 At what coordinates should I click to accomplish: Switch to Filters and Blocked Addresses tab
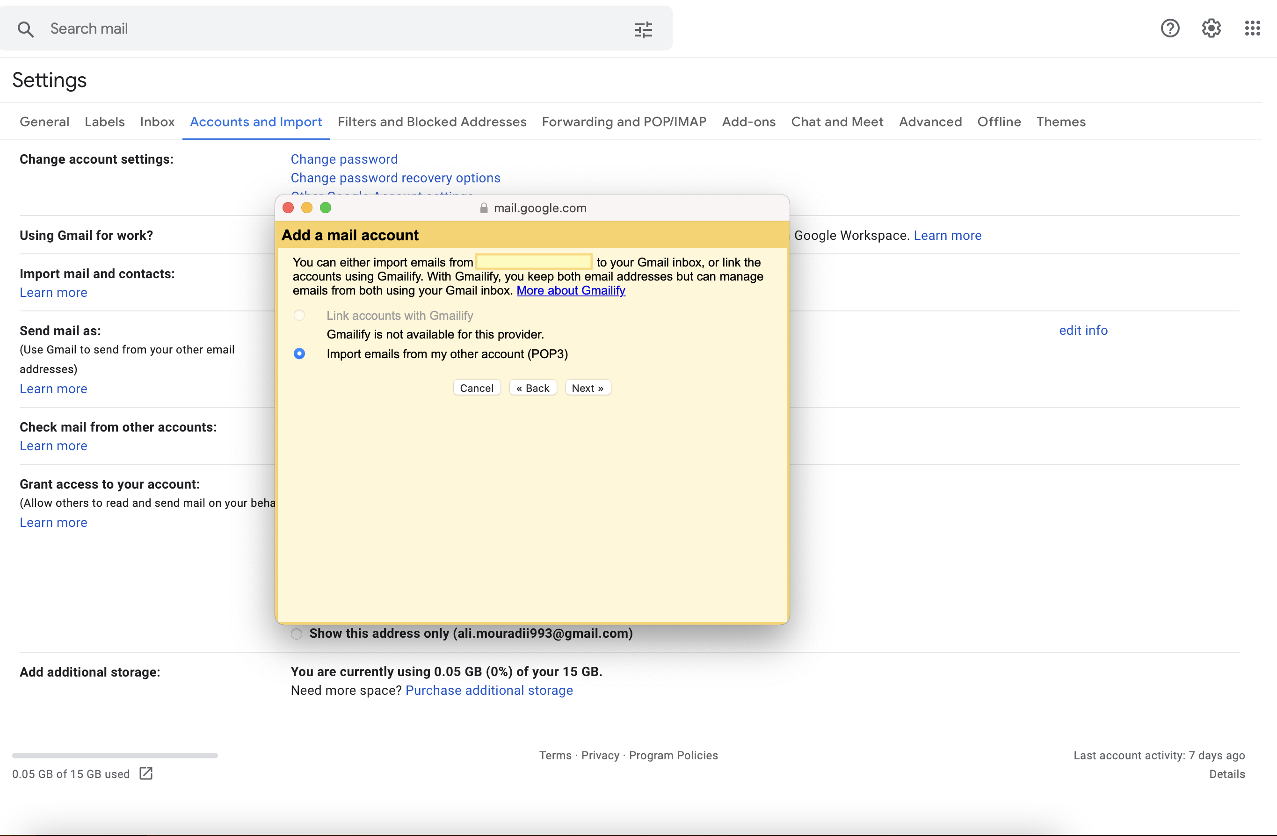(432, 122)
